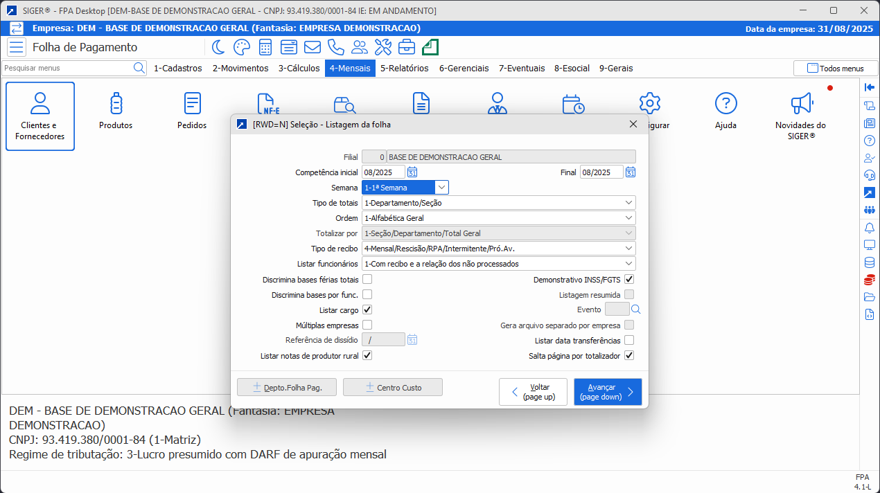
Task: Toggle dark mode with the moon icon
Action: 218,47
